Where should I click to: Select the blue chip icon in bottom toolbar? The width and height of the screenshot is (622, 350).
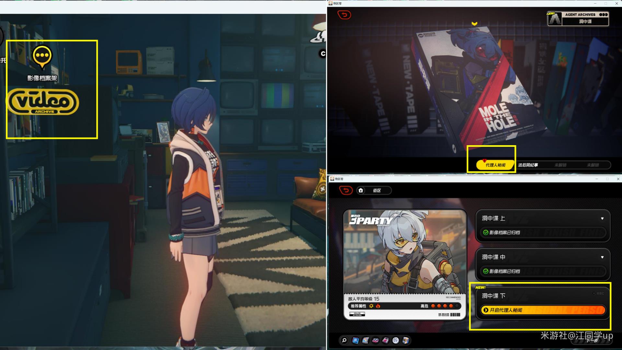click(x=355, y=340)
